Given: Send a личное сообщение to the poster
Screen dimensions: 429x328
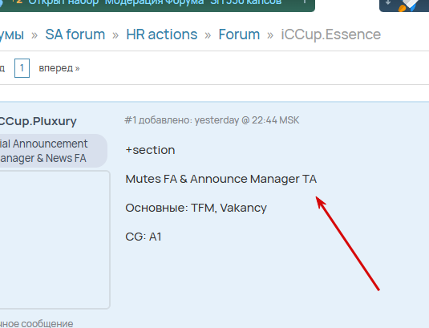Looking at the screenshot, I should point(36,324).
